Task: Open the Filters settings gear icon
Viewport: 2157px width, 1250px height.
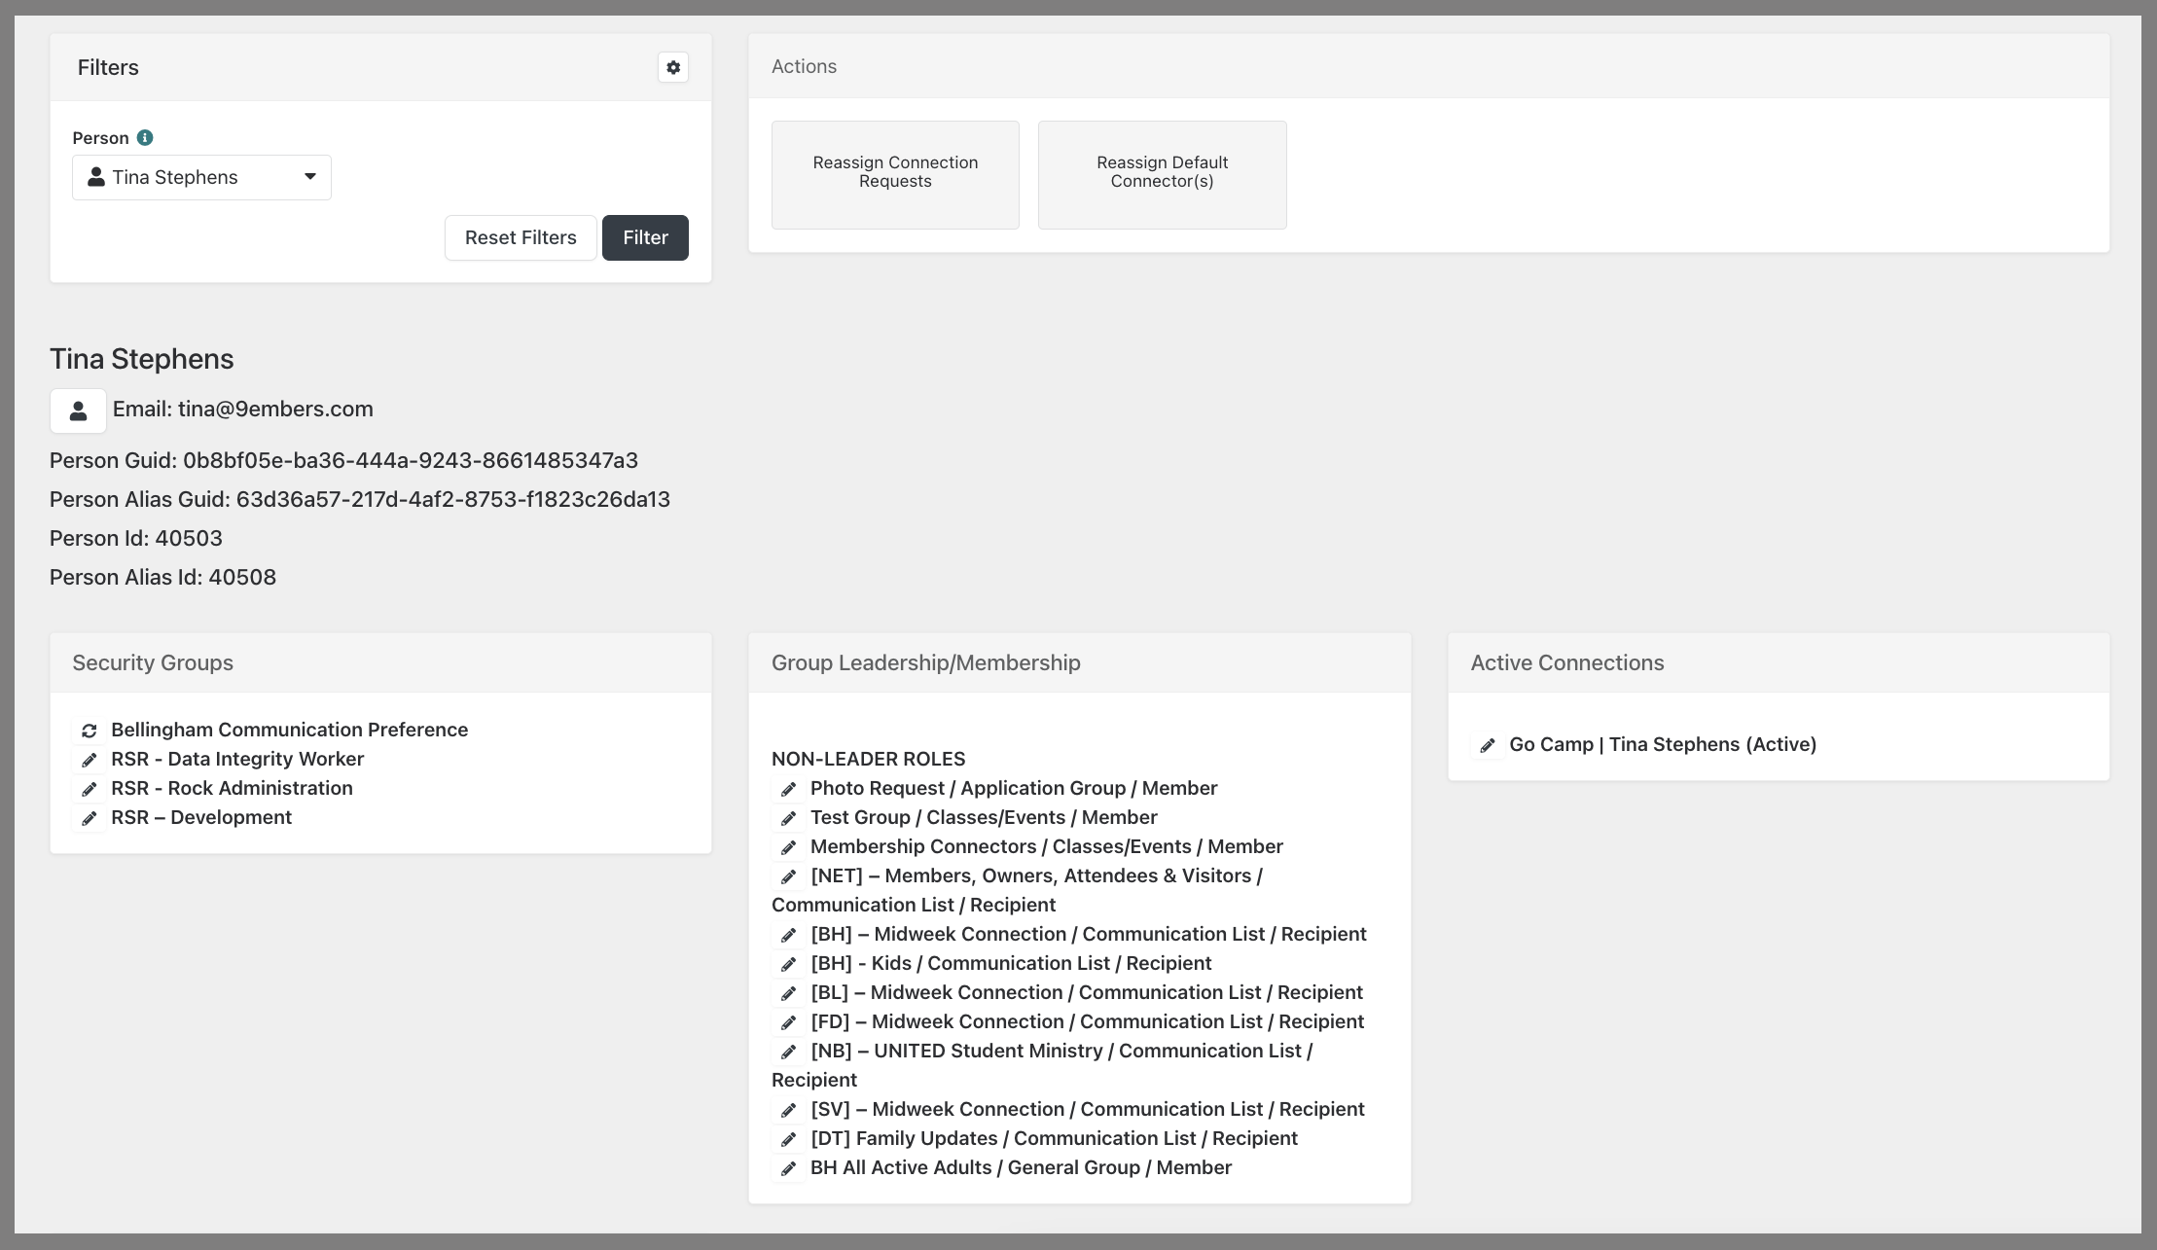Action: pyautogui.click(x=672, y=67)
